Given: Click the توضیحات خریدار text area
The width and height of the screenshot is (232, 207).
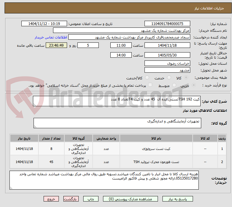Looking at the screenshot, I should (104, 180).
